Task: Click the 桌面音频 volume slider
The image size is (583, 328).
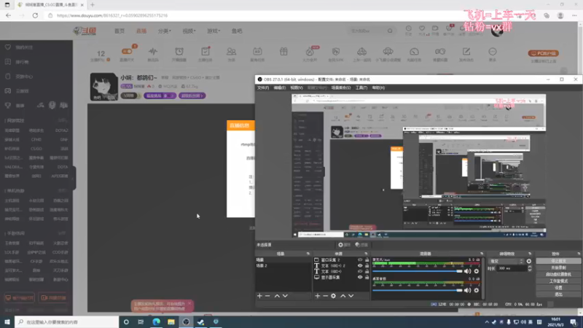Action: [417, 290]
